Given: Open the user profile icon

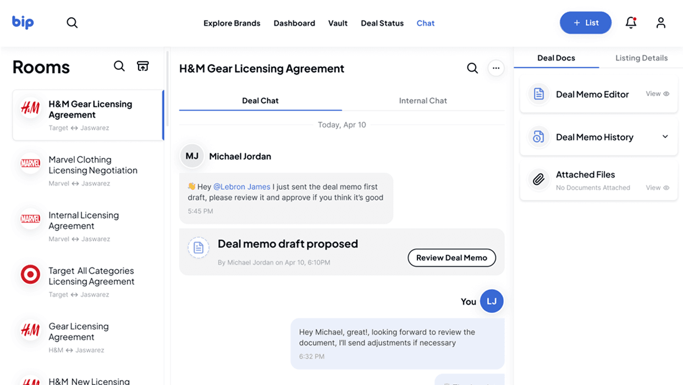Looking at the screenshot, I should [x=660, y=23].
